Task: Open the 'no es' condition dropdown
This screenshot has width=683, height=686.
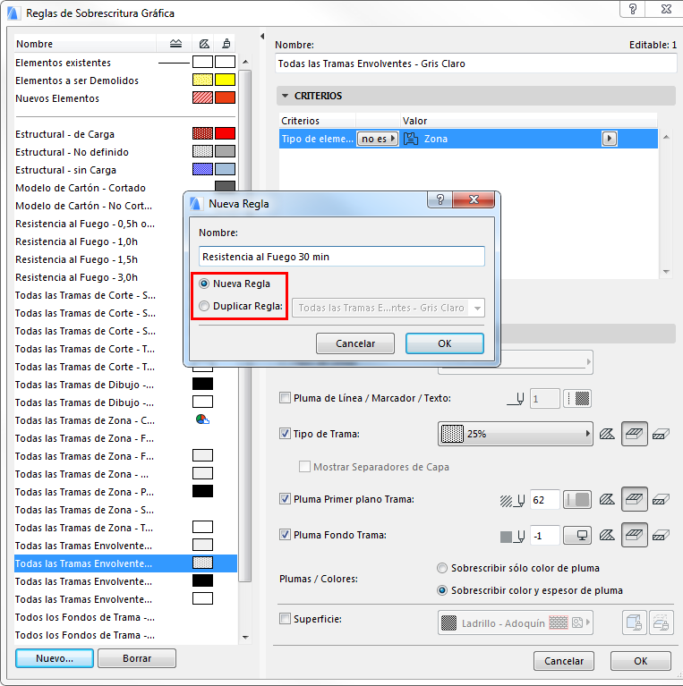Action: point(378,139)
